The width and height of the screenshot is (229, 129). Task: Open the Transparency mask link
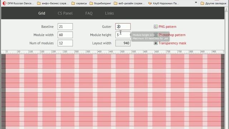click(x=172, y=43)
